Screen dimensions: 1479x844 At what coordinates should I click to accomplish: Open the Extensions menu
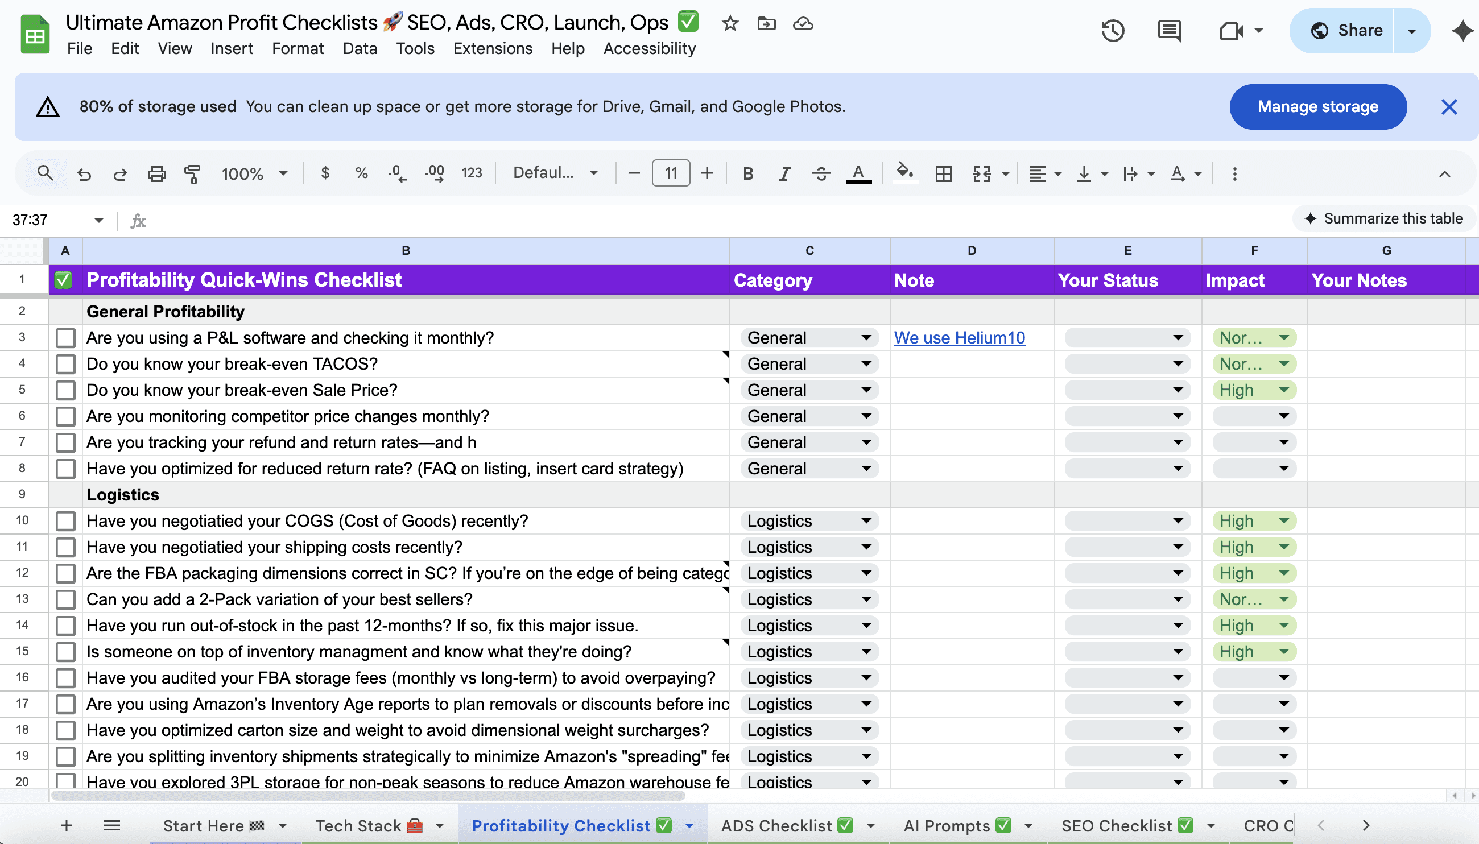pos(492,49)
